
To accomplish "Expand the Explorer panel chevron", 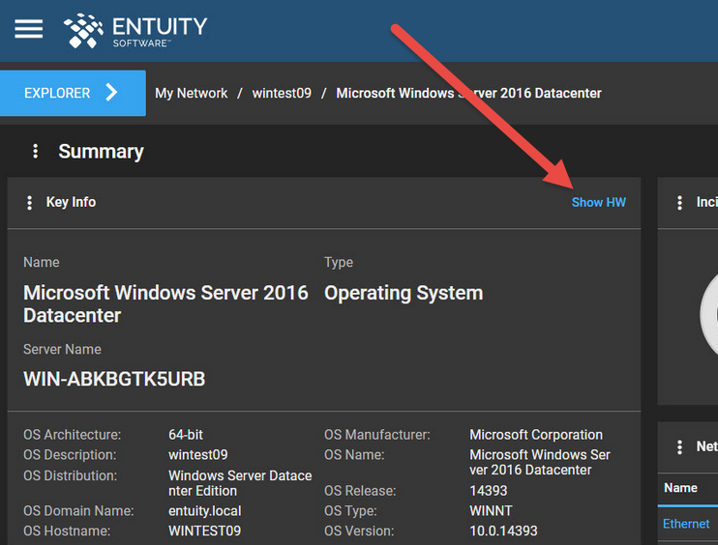I will (x=111, y=93).
